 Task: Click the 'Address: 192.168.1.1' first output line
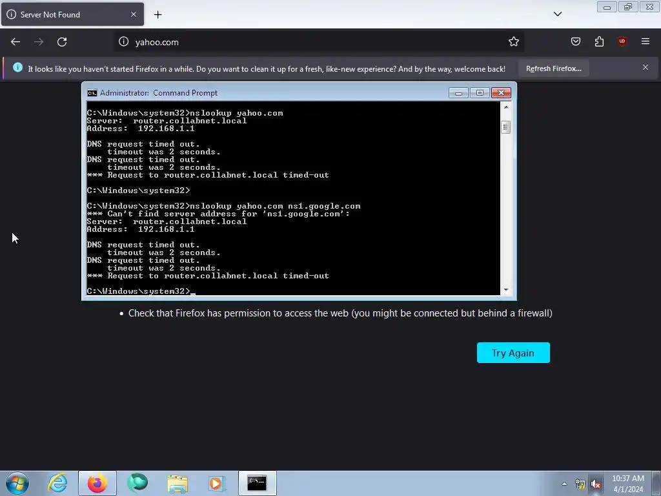point(140,129)
